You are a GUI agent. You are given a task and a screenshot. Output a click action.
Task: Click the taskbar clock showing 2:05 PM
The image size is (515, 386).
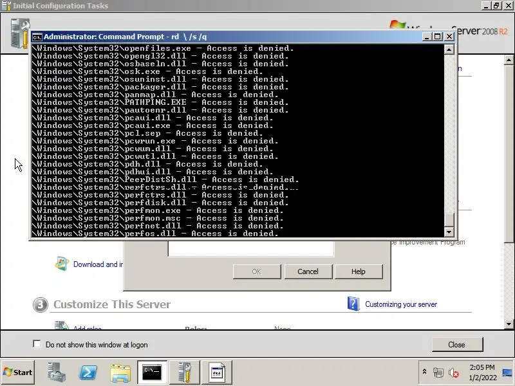pos(482,372)
